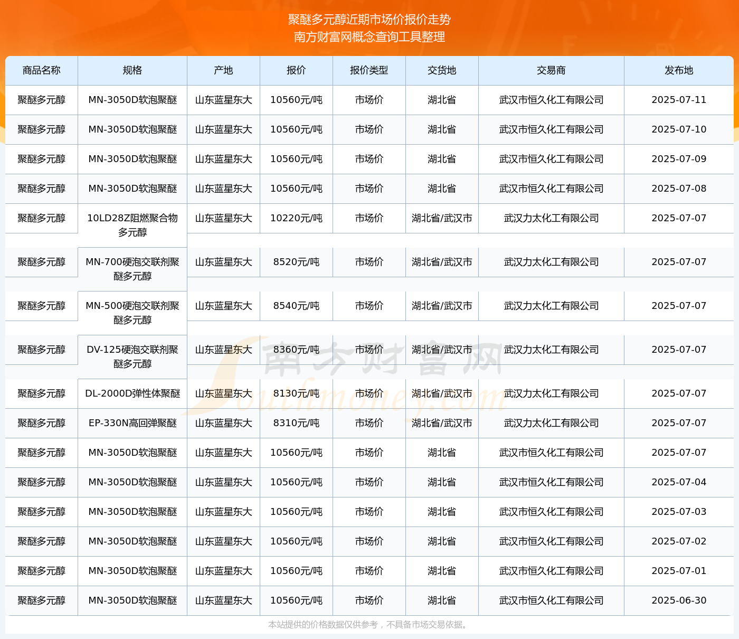This screenshot has height=639, width=739.
Task: Click the date cell 2025-07-02
Action: (x=679, y=541)
